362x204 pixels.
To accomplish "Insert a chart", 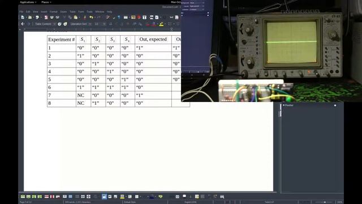I will point(139,18).
